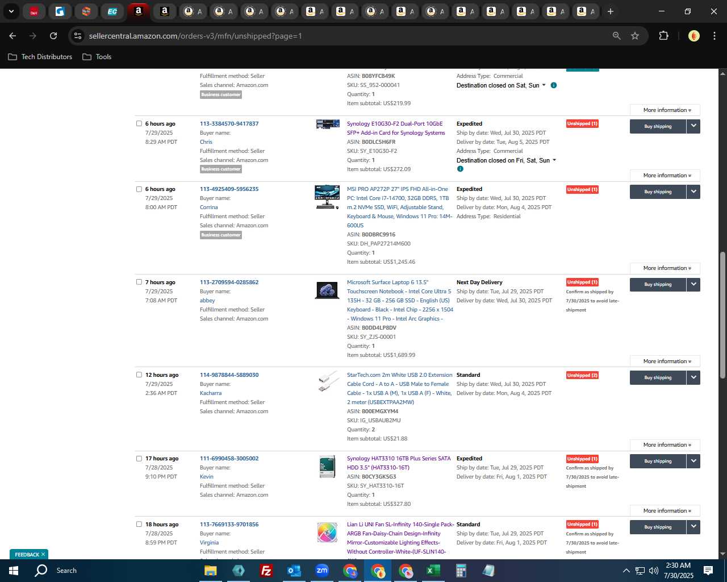Select Corrina's order checkbox
This screenshot has width=727, height=582.
pyautogui.click(x=139, y=189)
